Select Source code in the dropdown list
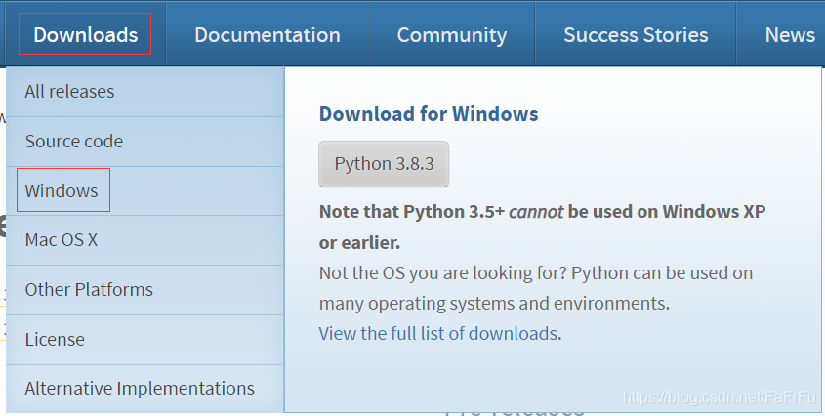 (144, 142)
